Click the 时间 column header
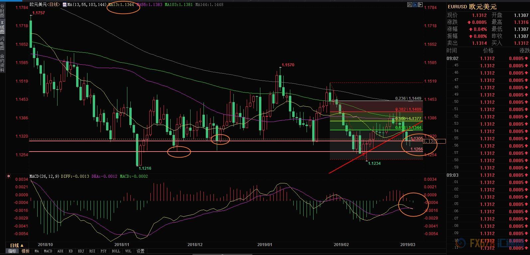The image size is (530, 255). (x=452, y=50)
